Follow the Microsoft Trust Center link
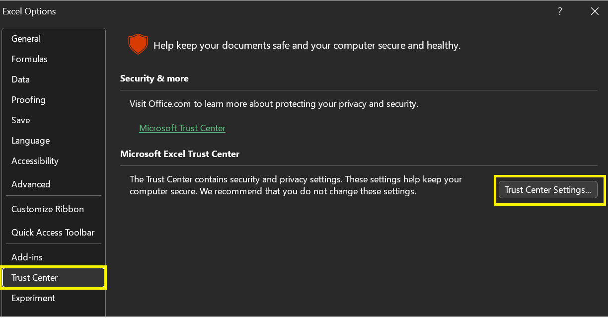Screen dimensions: 608x322 [x=182, y=128]
